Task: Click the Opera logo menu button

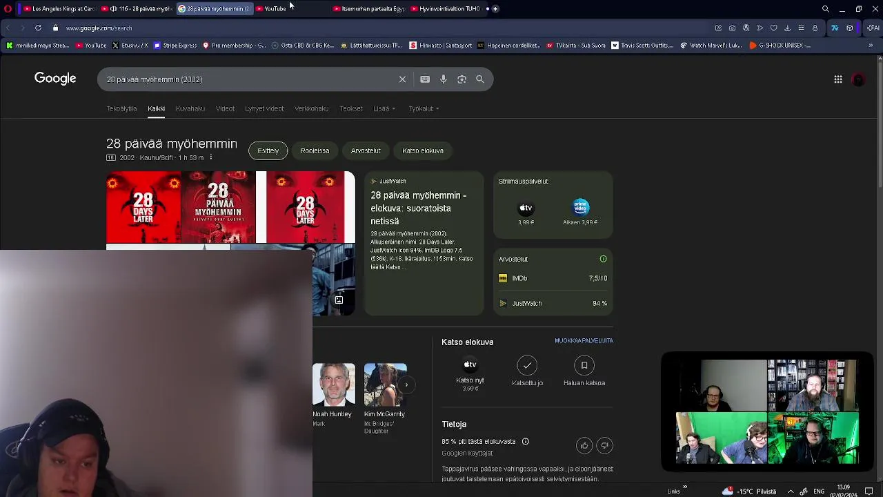Action: 8,9
